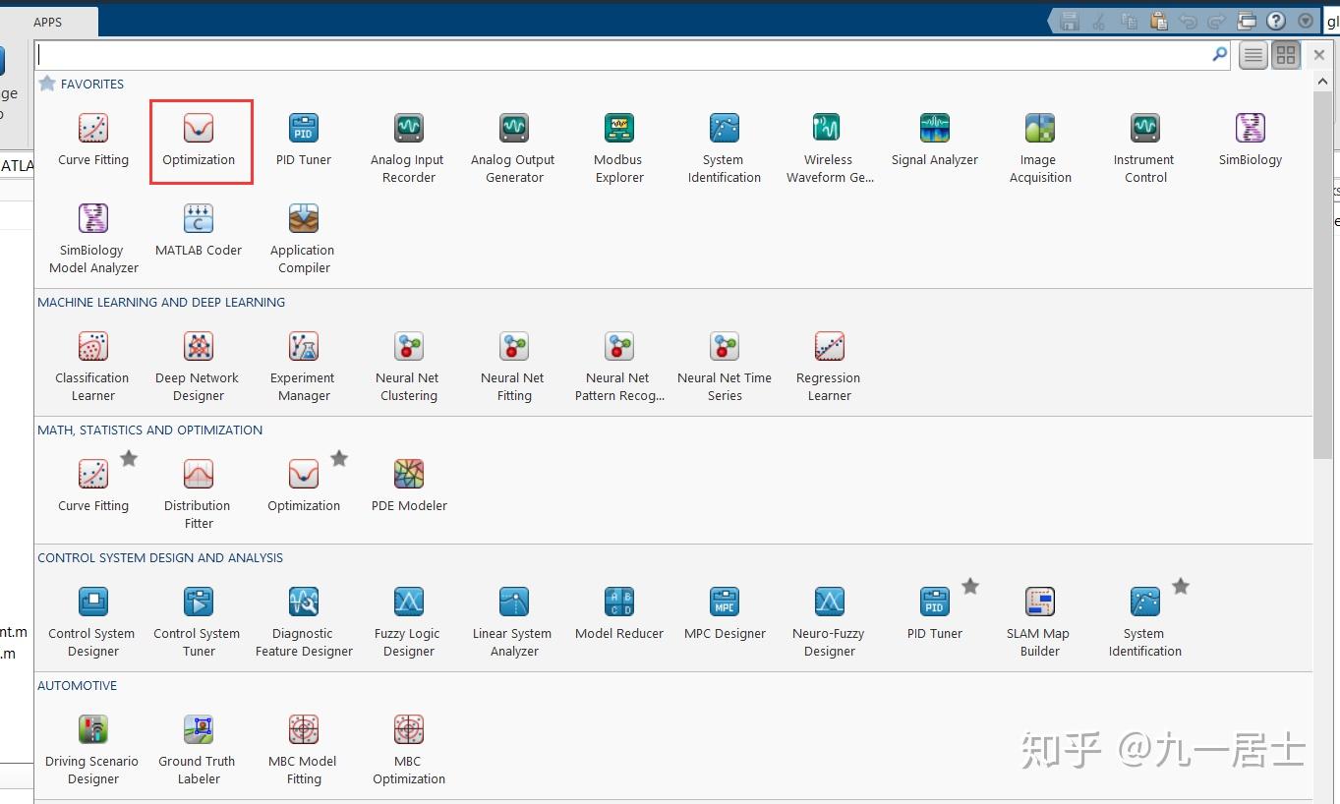Switch apps gallery to list view
The height and width of the screenshot is (804, 1340).
click(x=1253, y=55)
